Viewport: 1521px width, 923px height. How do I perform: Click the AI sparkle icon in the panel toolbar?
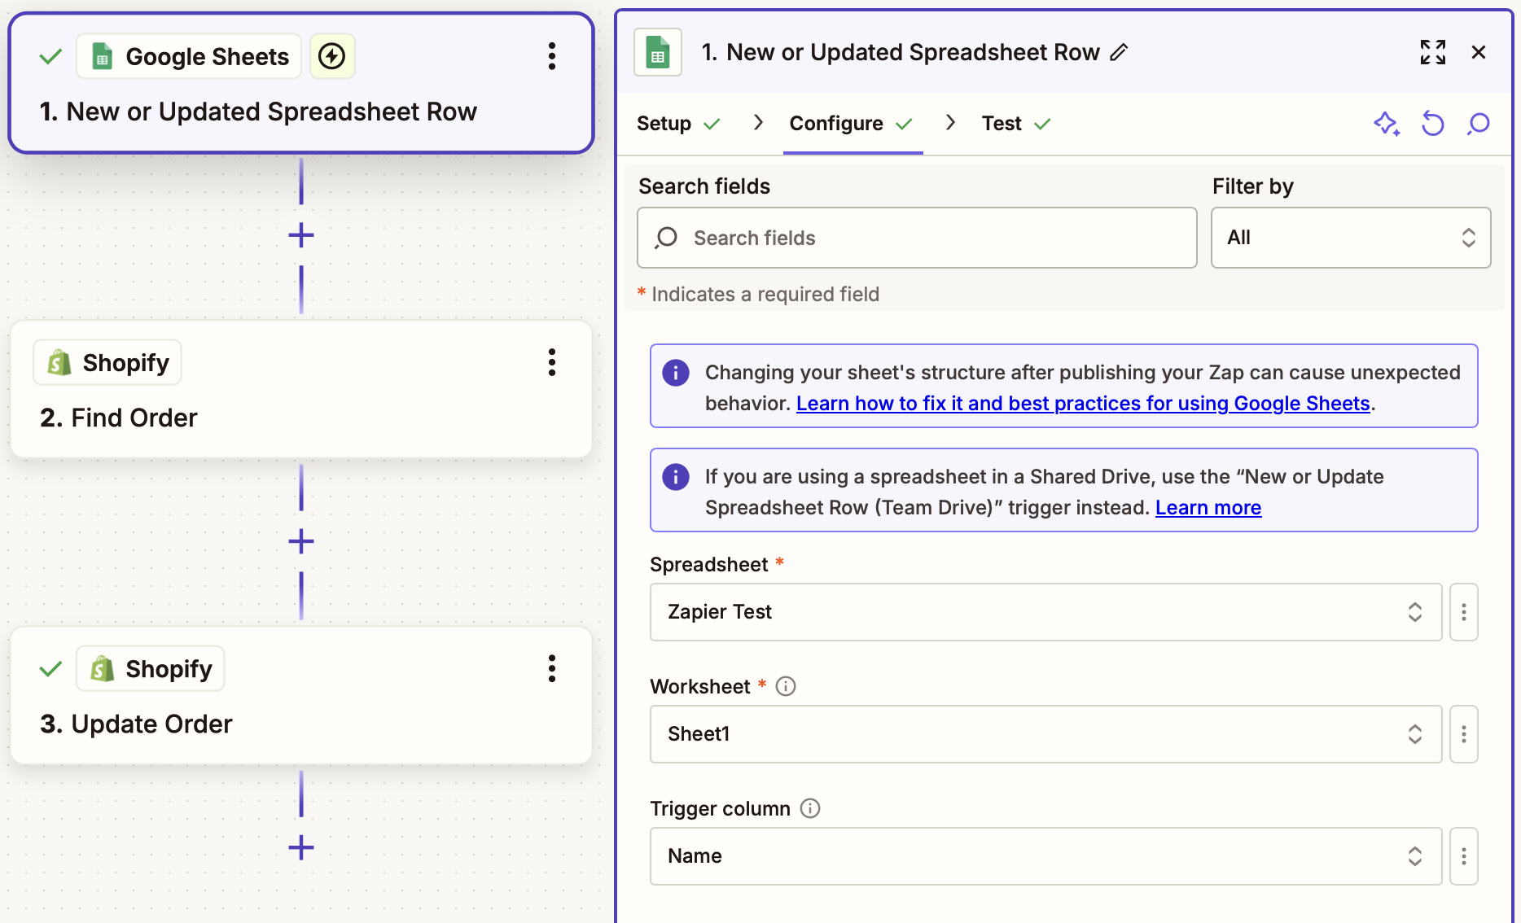point(1386,124)
